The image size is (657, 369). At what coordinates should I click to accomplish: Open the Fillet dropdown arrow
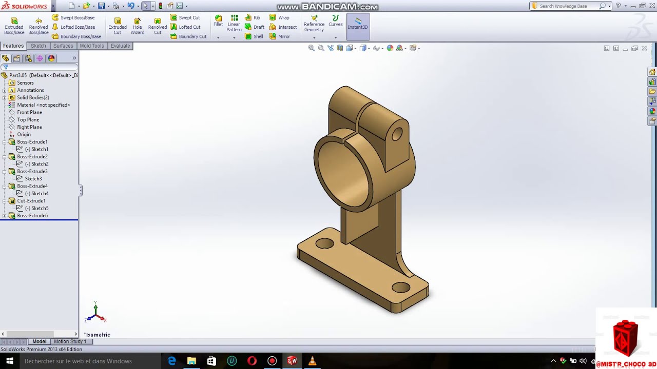click(218, 37)
